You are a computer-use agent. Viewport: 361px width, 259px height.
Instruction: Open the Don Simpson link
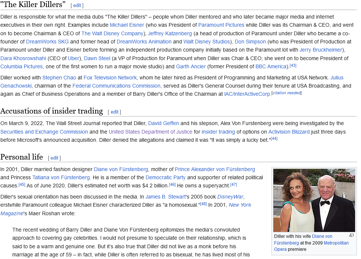tap(250, 42)
